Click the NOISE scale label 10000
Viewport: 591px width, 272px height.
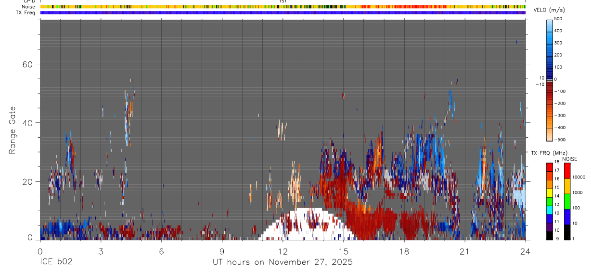(x=578, y=177)
